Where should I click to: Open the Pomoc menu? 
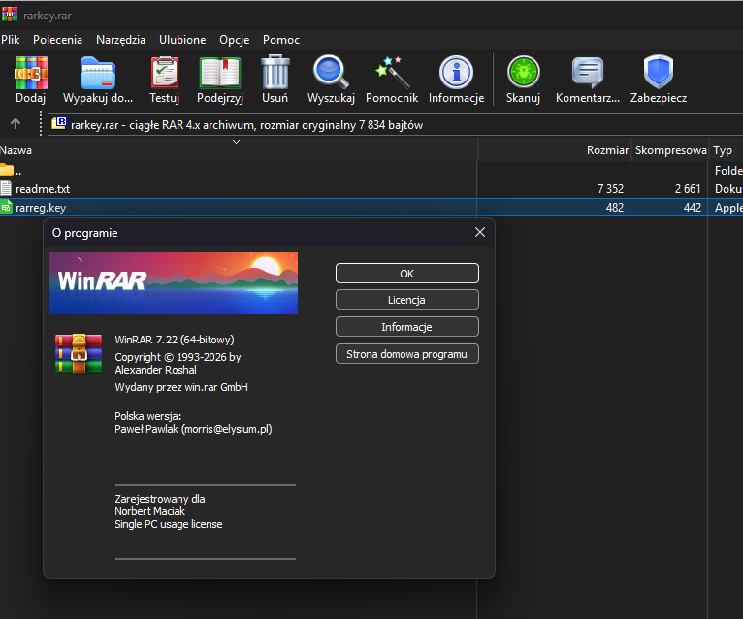(281, 40)
